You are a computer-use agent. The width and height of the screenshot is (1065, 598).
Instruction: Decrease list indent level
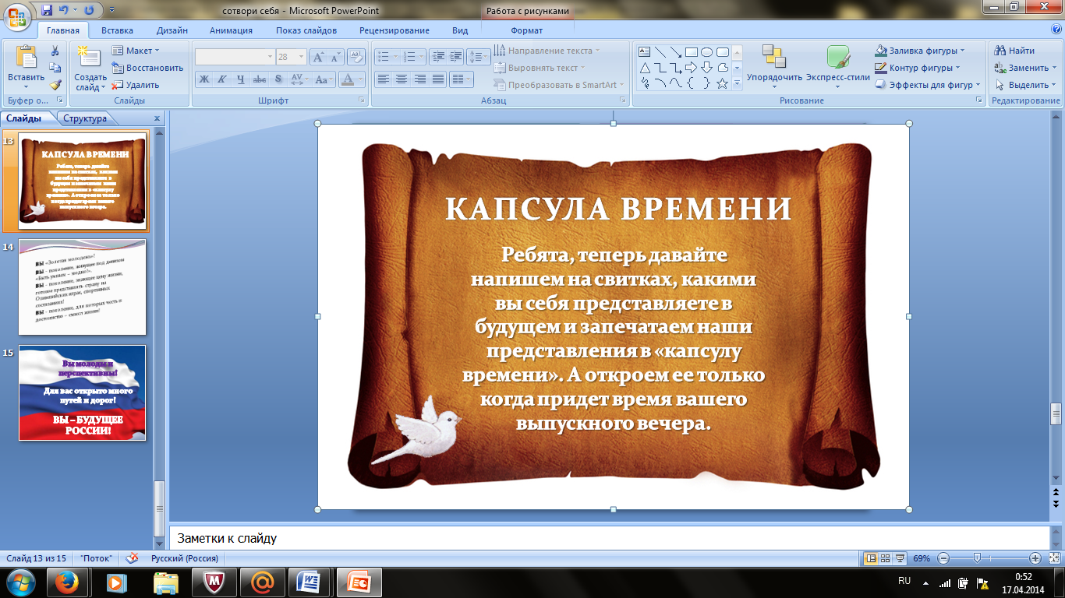(437, 57)
